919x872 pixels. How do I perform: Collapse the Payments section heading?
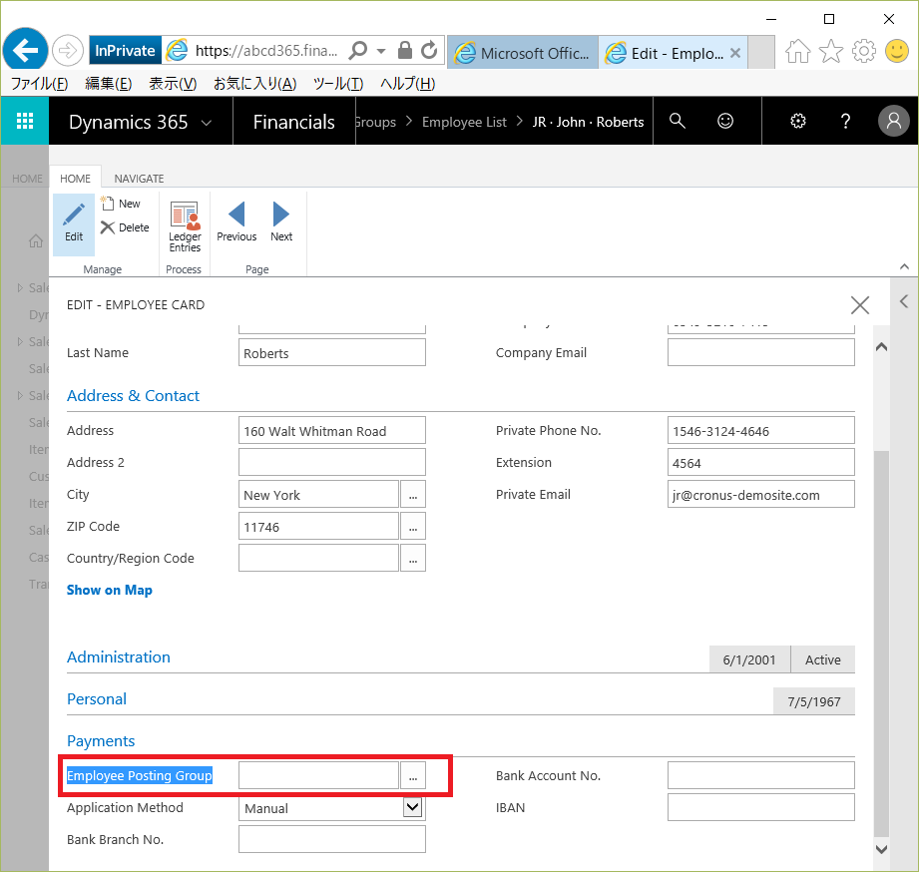pyautogui.click(x=101, y=740)
